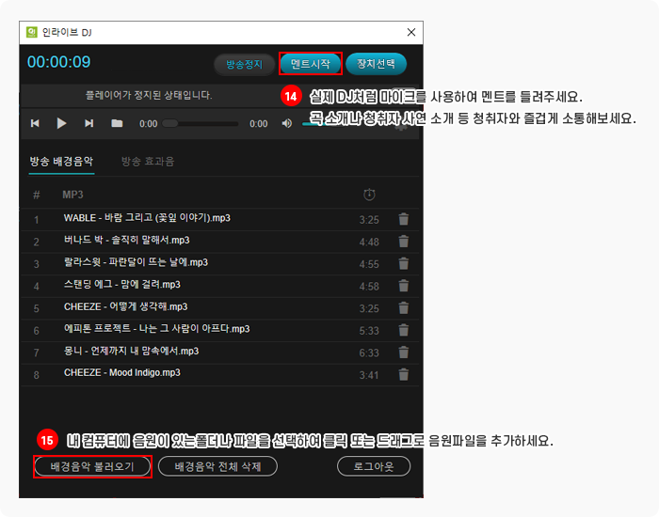Image resolution: width=659 pixels, height=517 pixels.
Task: Select 버나드 박 - 솔직히 말해서.mp3
Action: point(126,240)
